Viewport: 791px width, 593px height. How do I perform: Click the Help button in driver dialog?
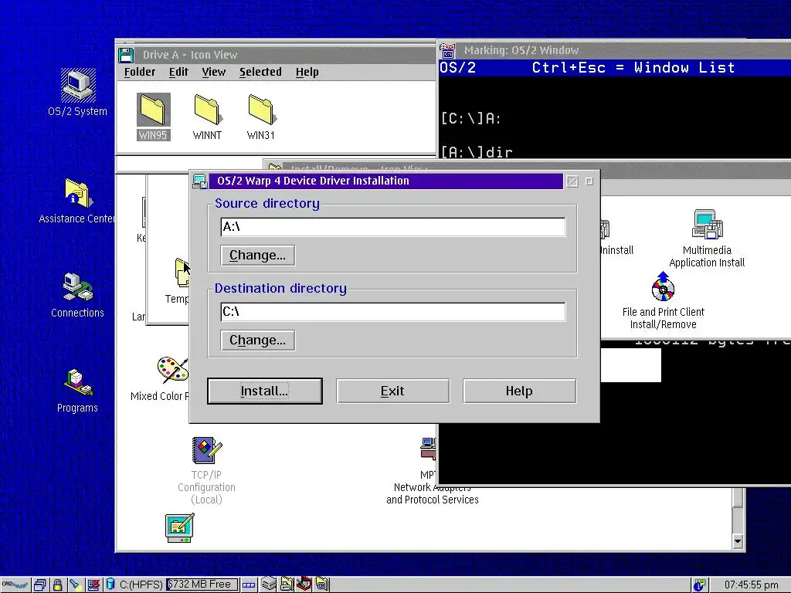[519, 391]
